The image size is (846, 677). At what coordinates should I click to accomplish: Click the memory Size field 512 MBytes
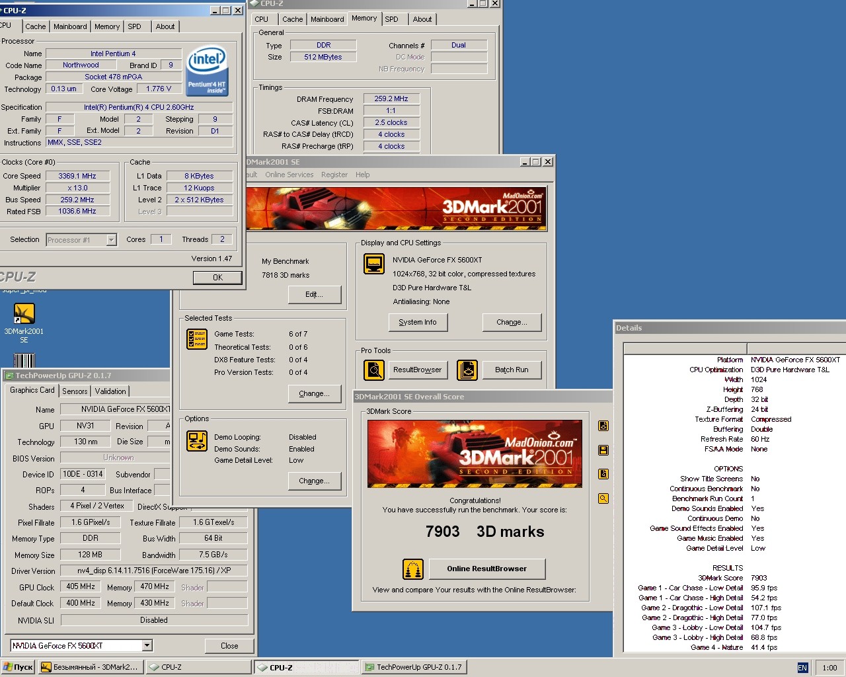323,57
